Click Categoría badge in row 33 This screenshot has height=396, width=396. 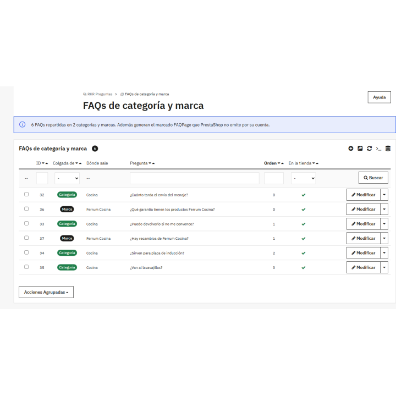click(67, 224)
